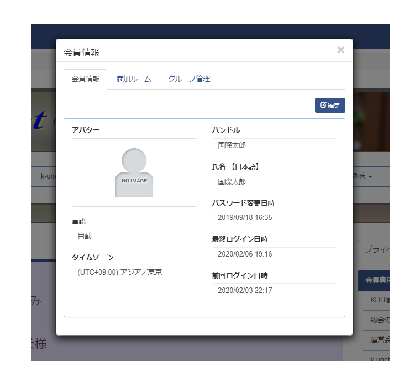
Task: Switch to the 参加ルーム tab
Action: click(134, 79)
